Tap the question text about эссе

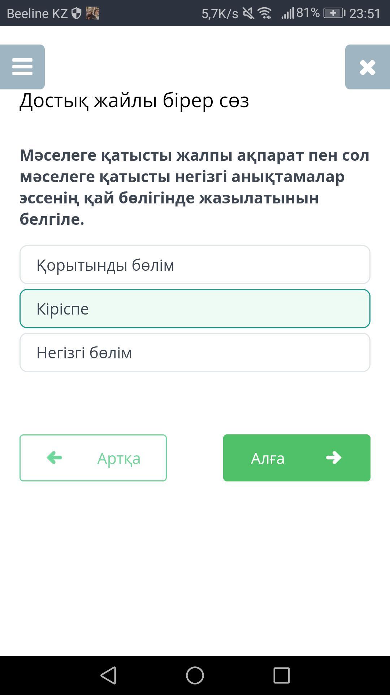[195, 187]
